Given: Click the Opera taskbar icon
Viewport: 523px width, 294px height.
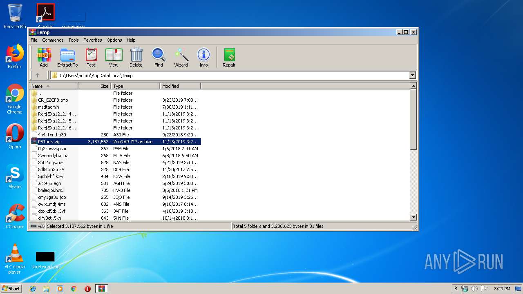Looking at the screenshot, I should click(87, 289).
